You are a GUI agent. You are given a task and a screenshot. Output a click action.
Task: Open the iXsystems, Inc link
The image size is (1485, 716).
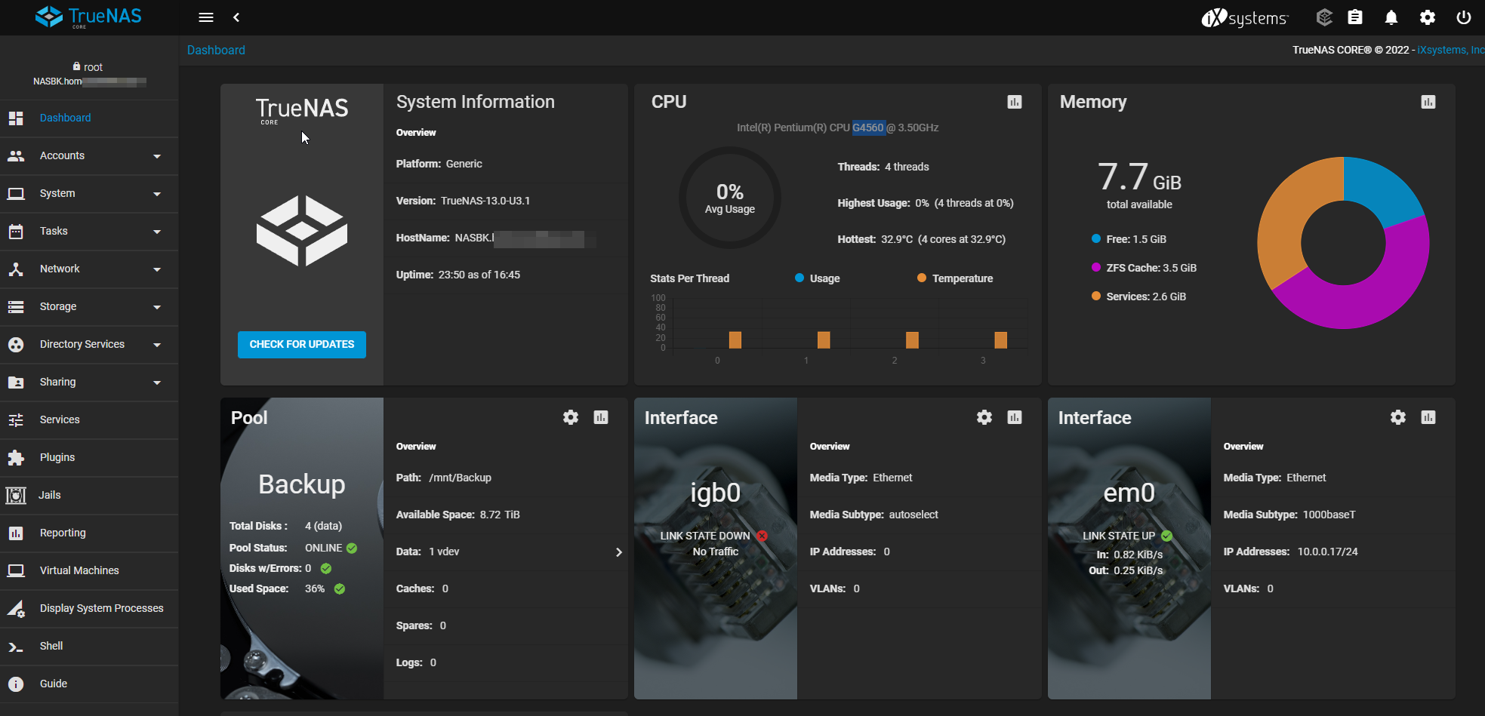pos(1451,50)
